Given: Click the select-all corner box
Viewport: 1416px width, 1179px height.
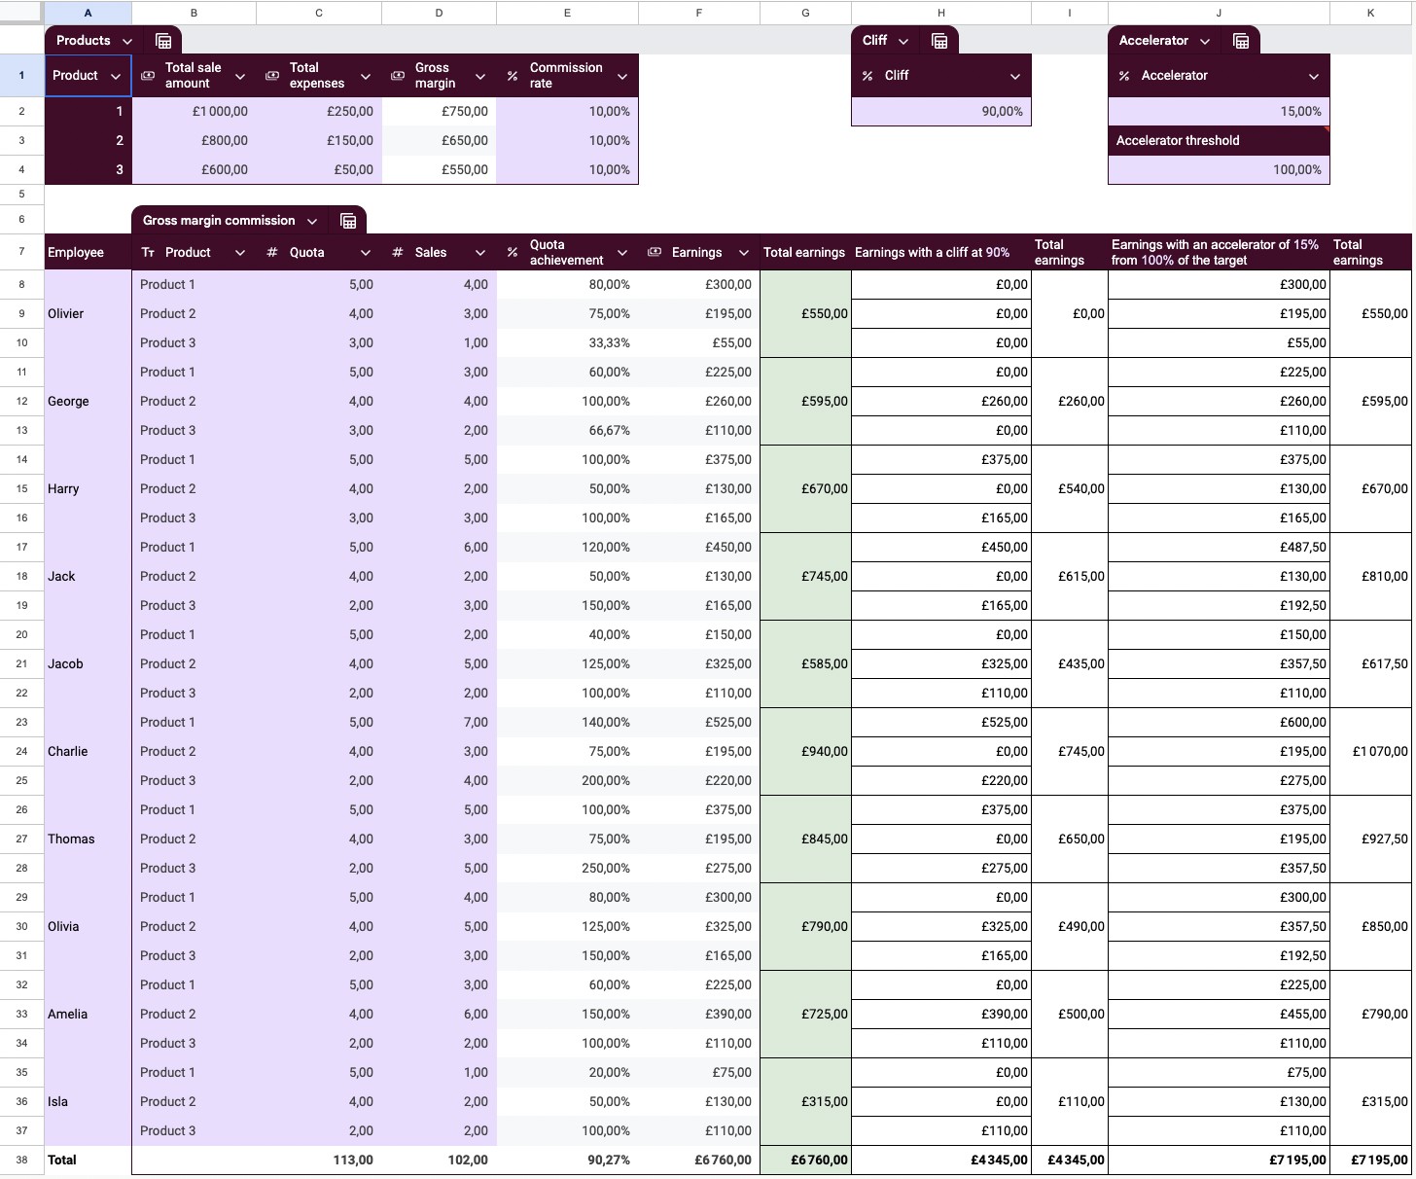Looking at the screenshot, I should click(x=21, y=13).
